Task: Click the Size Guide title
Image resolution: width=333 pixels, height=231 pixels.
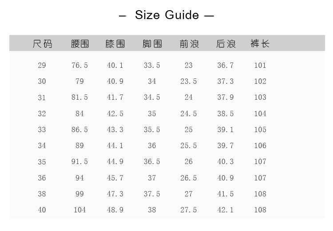Action: point(166,15)
